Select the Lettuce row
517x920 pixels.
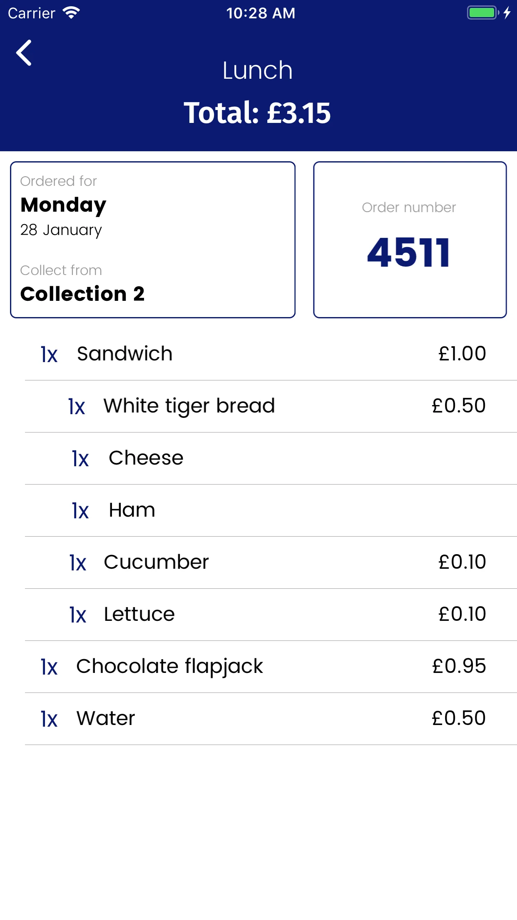point(271,615)
